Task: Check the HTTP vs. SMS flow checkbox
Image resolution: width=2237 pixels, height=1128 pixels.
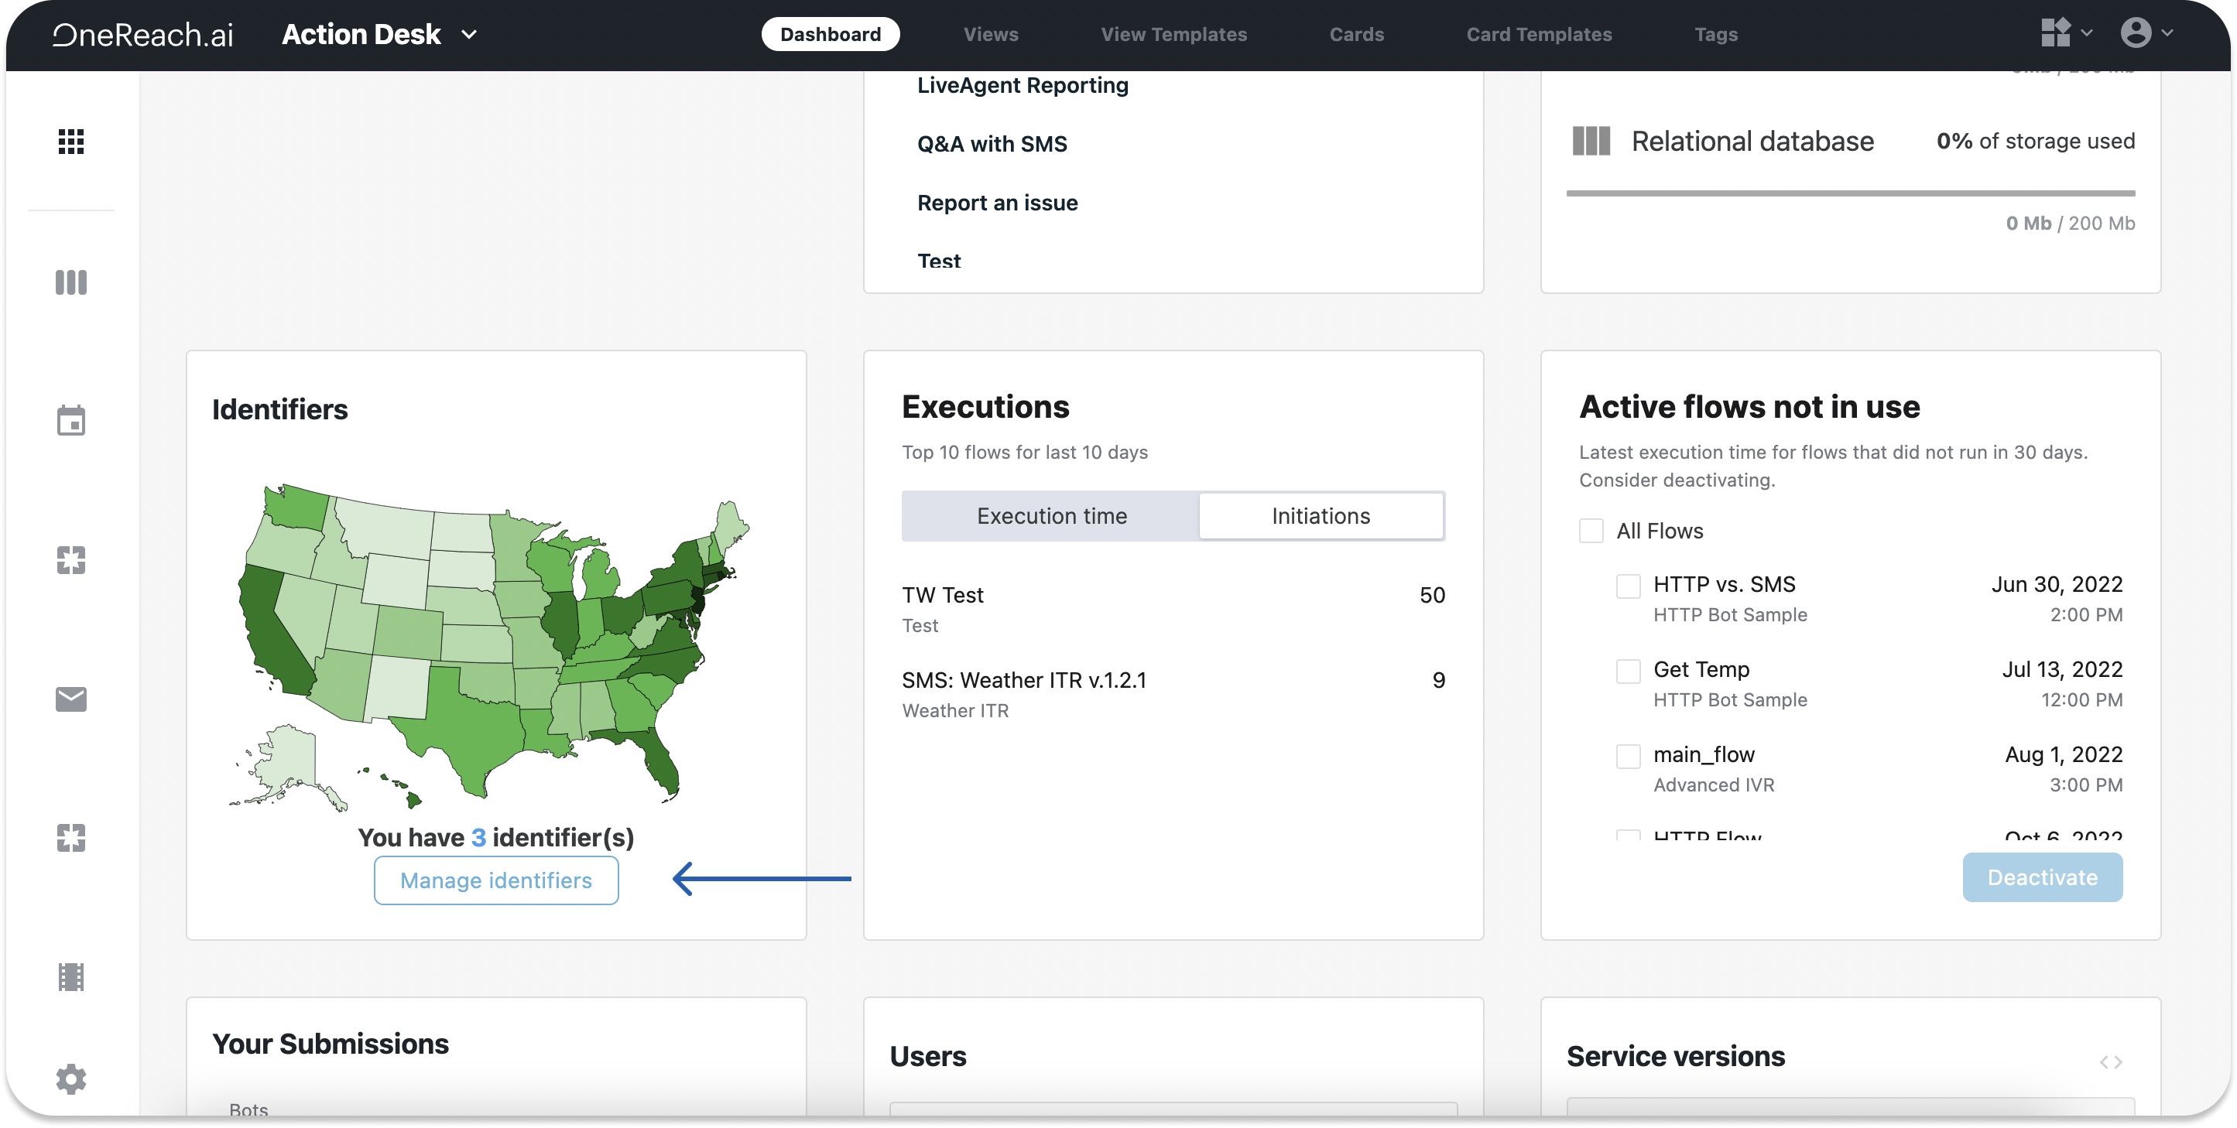Action: [1629, 586]
